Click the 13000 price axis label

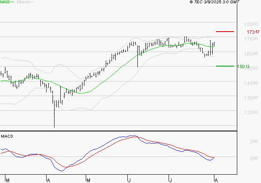coord(251,98)
